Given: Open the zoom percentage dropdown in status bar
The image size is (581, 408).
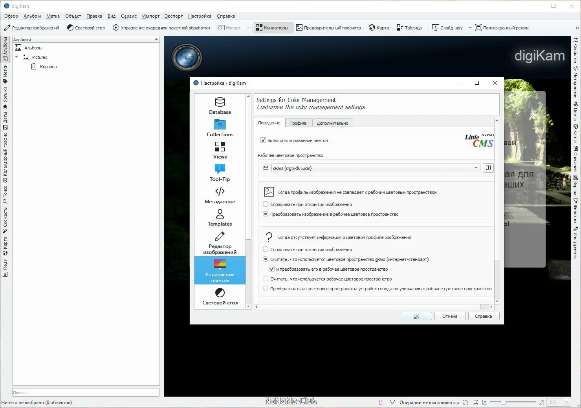Looking at the screenshot, I should click(x=567, y=402).
